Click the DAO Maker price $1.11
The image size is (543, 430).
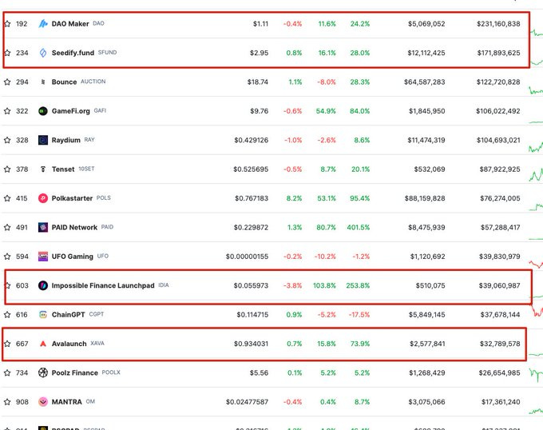click(260, 24)
